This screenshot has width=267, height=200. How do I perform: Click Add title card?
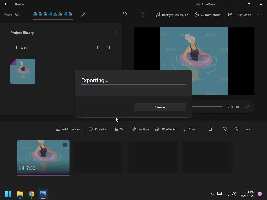[x=69, y=129]
